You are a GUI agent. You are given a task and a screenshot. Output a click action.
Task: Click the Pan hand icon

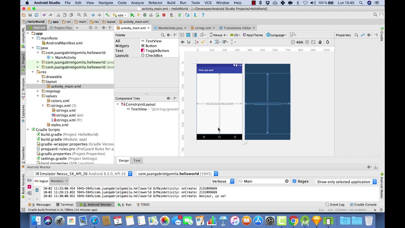(x=320, y=42)
